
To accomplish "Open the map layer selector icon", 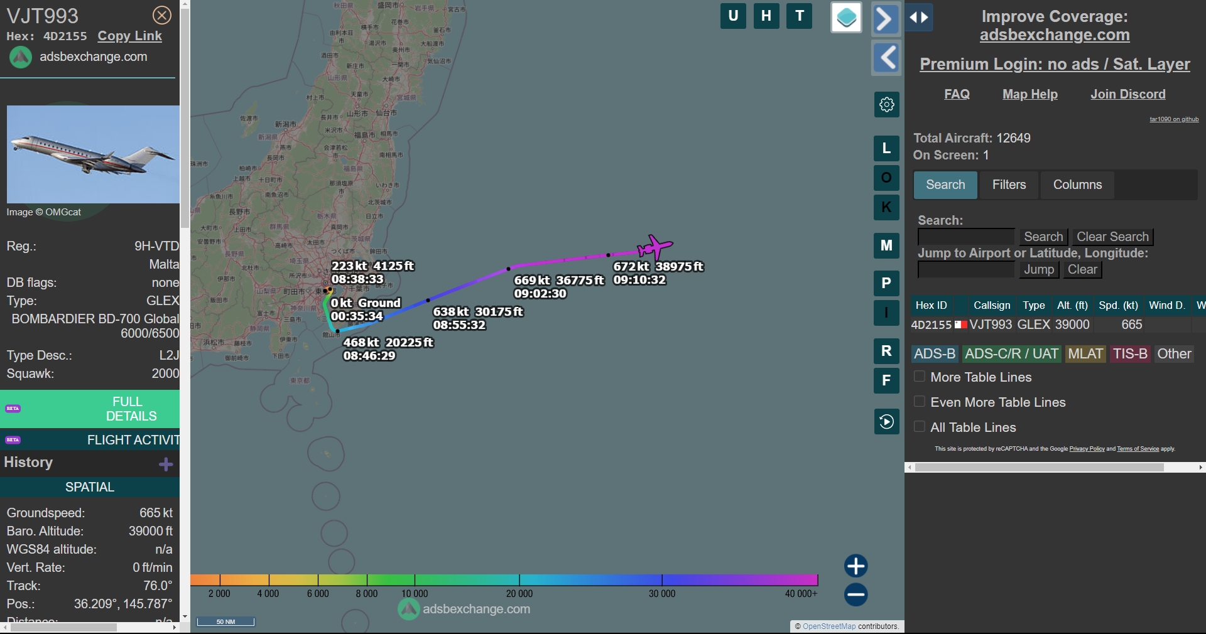I will click(846, 17).
